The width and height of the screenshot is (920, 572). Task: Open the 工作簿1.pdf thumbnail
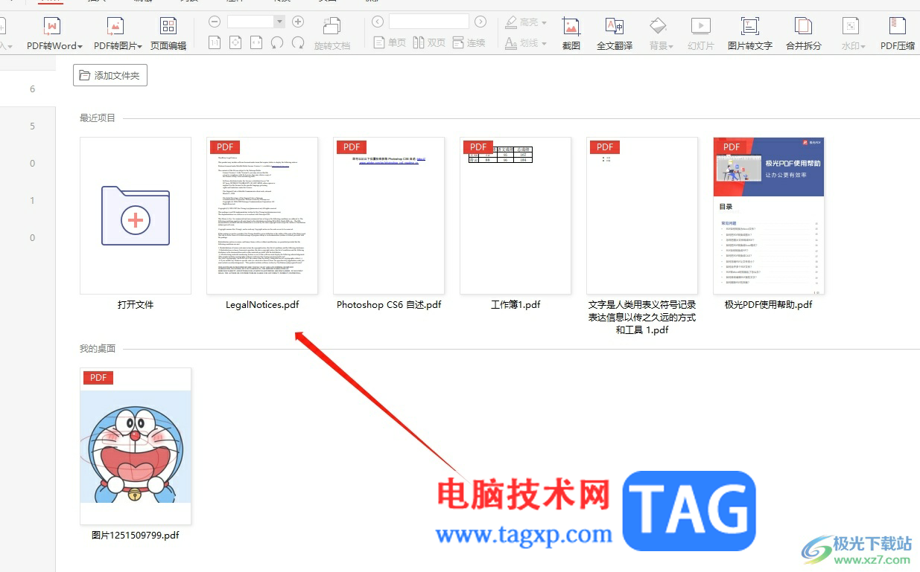[515, 216]
